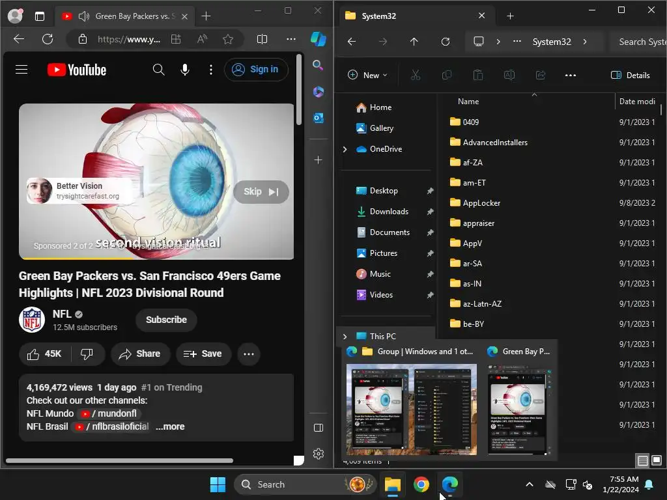The image size is (667, 500).
Task: Click the YouTube logo
Action: click(77, 70)
